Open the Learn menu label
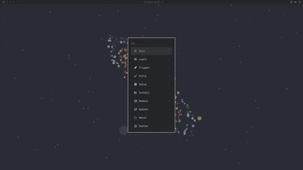Viewport: 303px width, 170px height. [x=143, y=59]
